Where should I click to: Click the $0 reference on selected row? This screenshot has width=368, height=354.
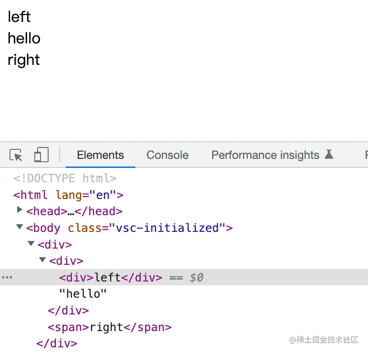pos(196,277)
